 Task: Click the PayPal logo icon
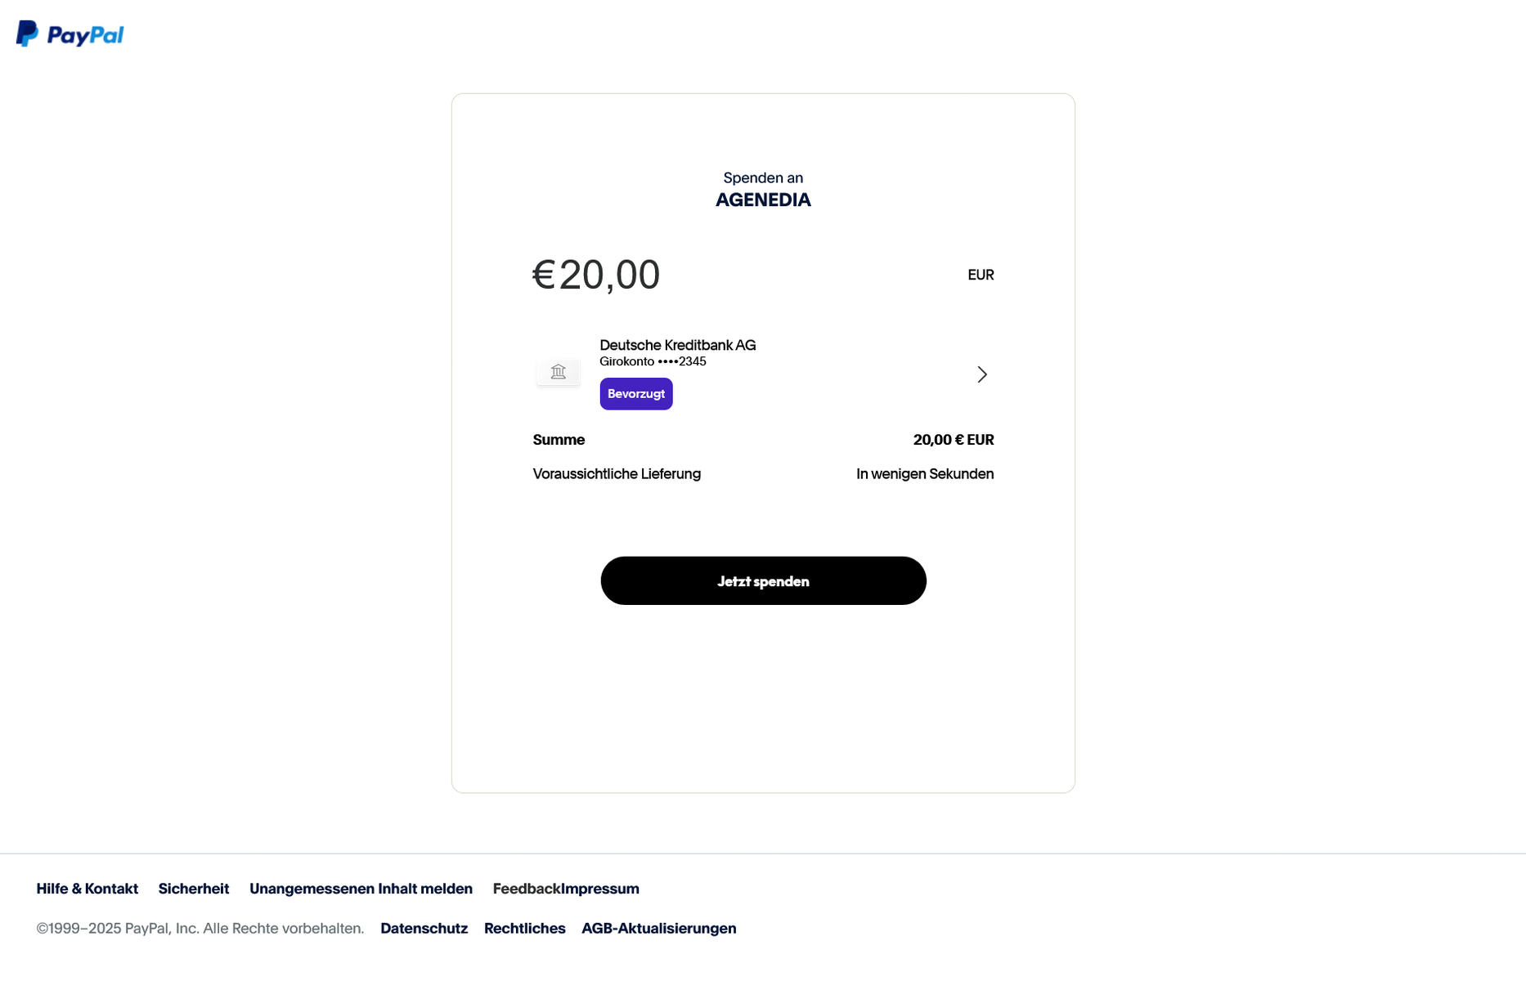pos(27,34)
